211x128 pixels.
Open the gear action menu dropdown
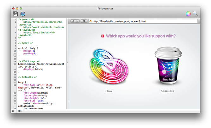pos(14,111)
